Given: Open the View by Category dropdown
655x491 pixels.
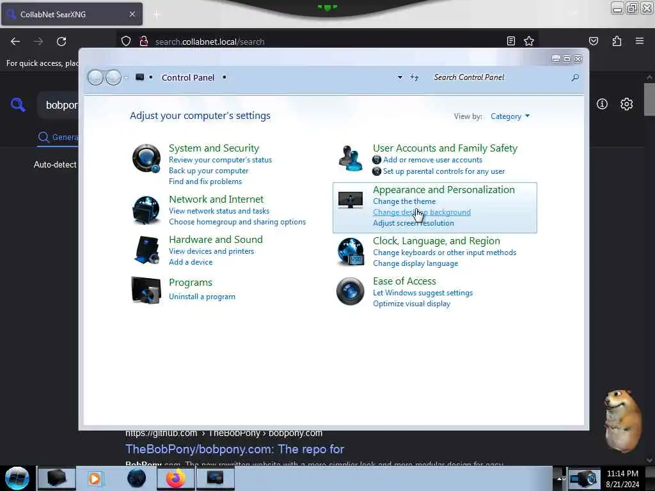Looking at the screenshot, I should (510, 116).
